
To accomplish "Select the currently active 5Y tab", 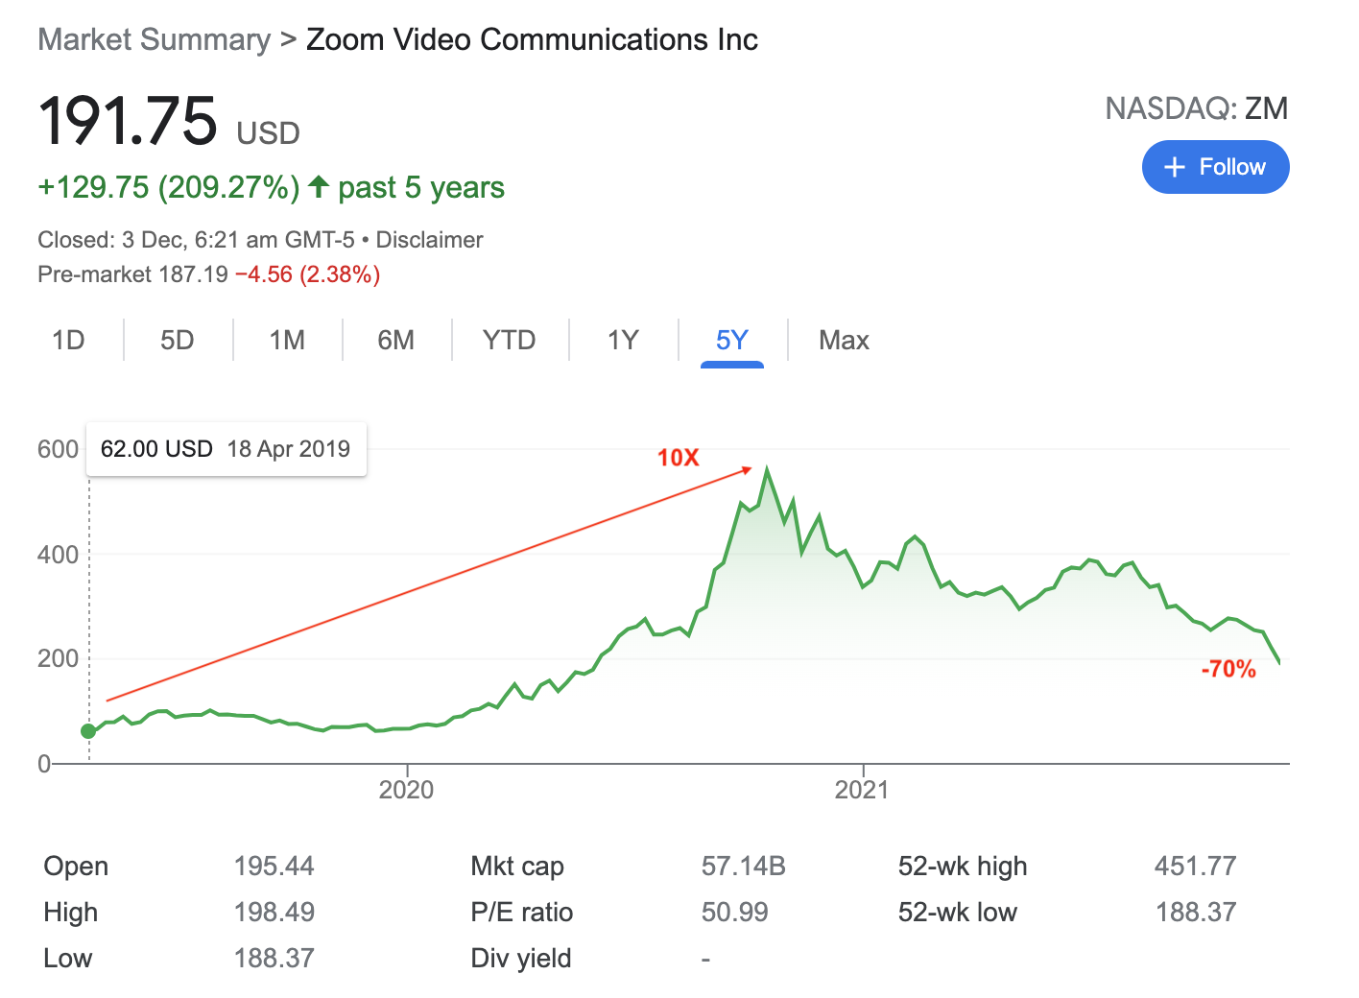I will [731, 340].
